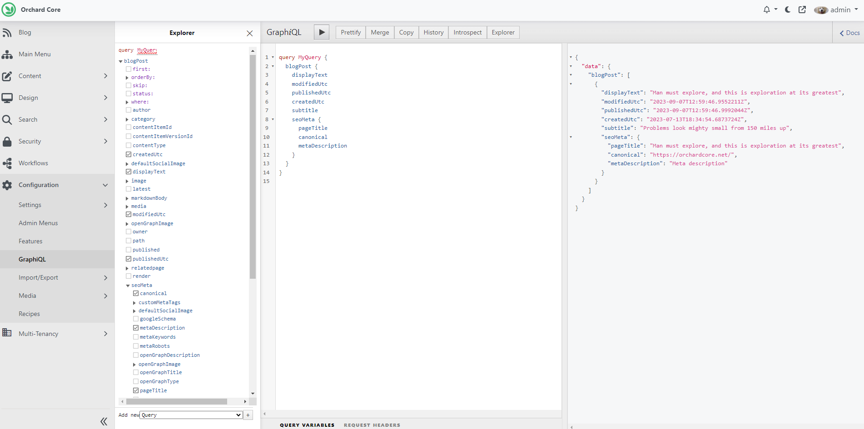The width and height of the screenshot is (864, 429).
Task: Click the Prettify button
Action: tap(351, 32)
